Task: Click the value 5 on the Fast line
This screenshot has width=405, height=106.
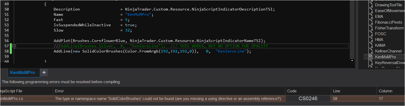Action: [x=126, y=20]
